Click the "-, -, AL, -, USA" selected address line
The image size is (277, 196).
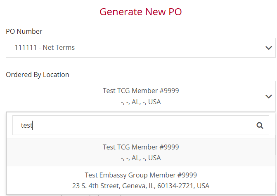tap(141, 102)
